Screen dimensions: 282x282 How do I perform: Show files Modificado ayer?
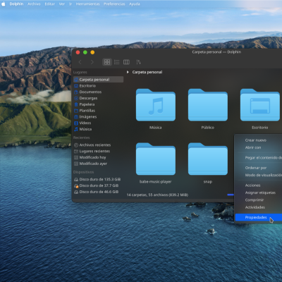(93, 164)
